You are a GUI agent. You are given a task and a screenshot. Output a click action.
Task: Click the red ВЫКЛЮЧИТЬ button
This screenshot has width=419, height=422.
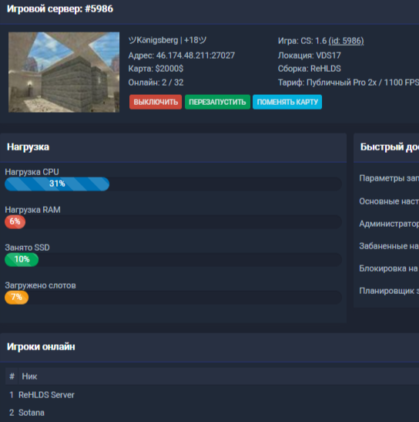156,102
